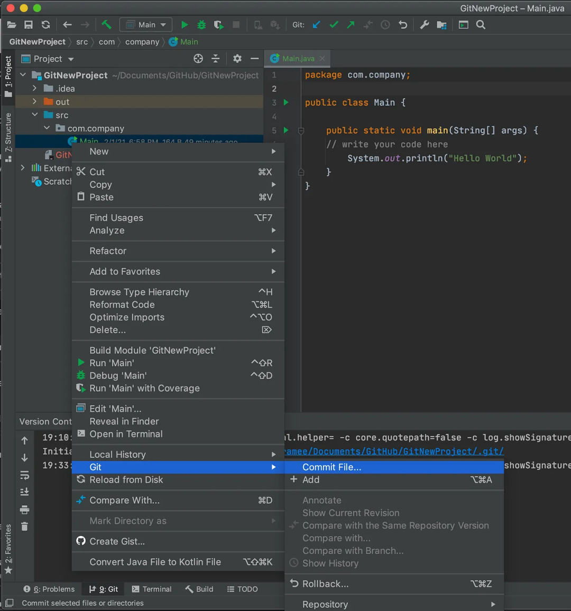Screen dimensions: 571x611
Task: Click the Build project hammer icon
Action: click(x=106, y=24)
